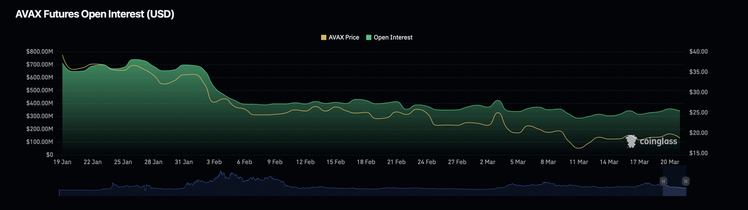Click the 2 Mar date label
The height and width of the screenshot is (210, 748).
click(x=487, y=162)
